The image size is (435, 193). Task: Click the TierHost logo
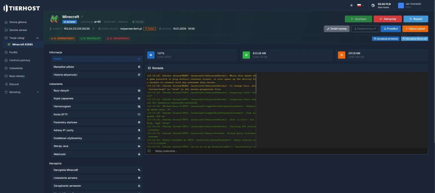click(x=22, y=8)
